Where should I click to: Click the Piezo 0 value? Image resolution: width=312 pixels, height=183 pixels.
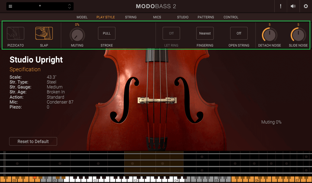(x=48, y=107)
